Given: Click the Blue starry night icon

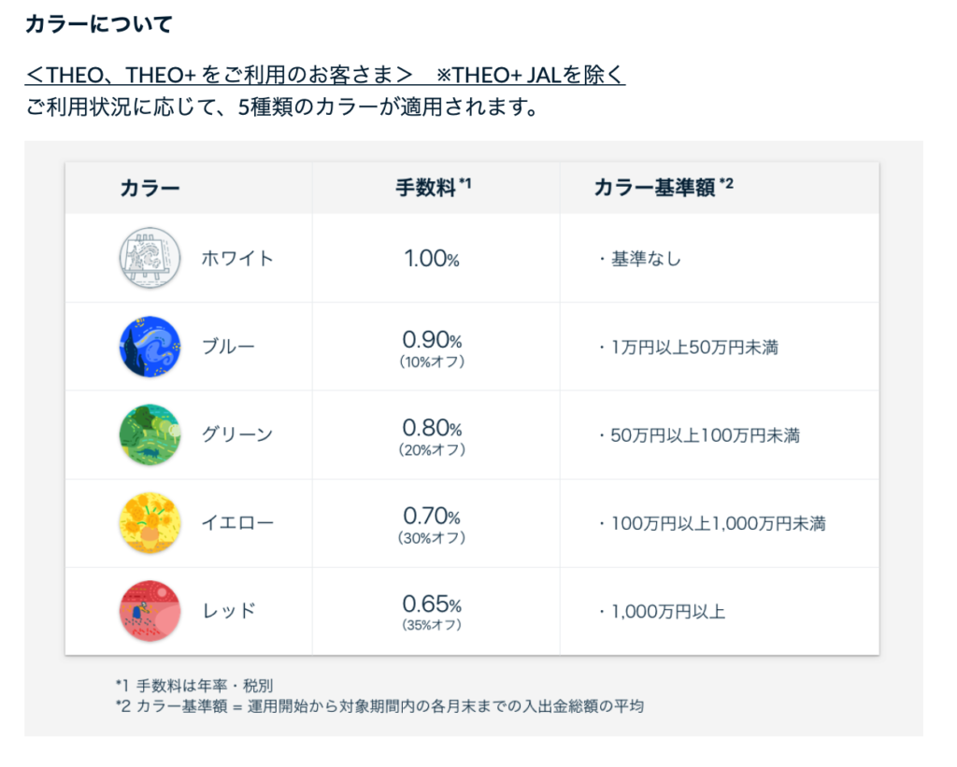Looking at the screenshot, I should [x=150, y=347].
